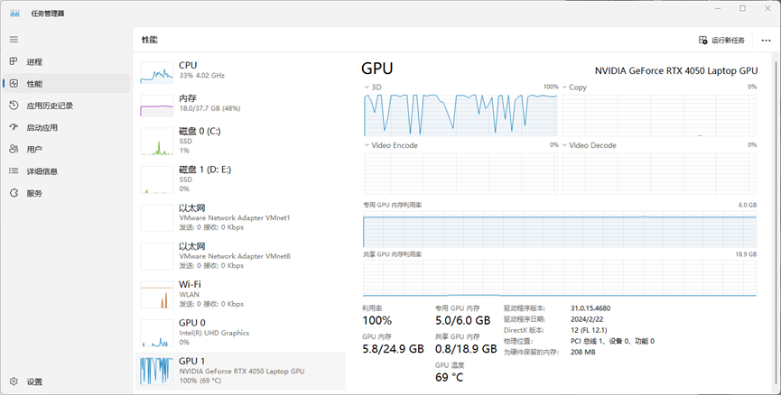The image size is (781, 395).
Task: Expand the Video Decode engine dropdown
Action: 565,145
